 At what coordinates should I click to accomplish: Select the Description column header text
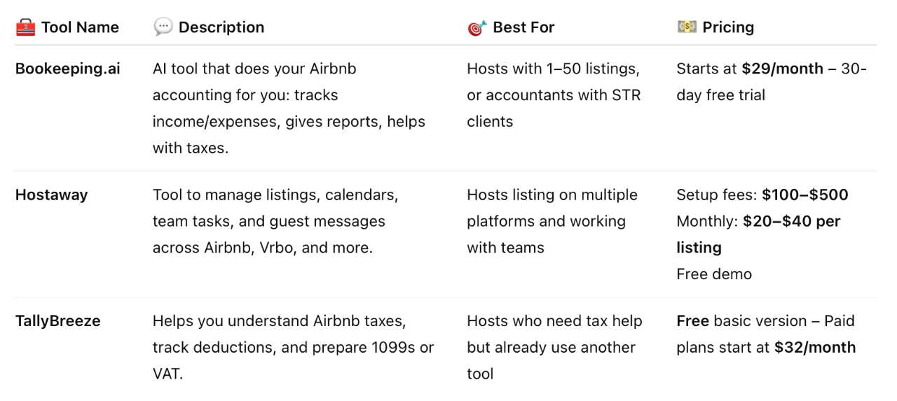coord(221,27)
